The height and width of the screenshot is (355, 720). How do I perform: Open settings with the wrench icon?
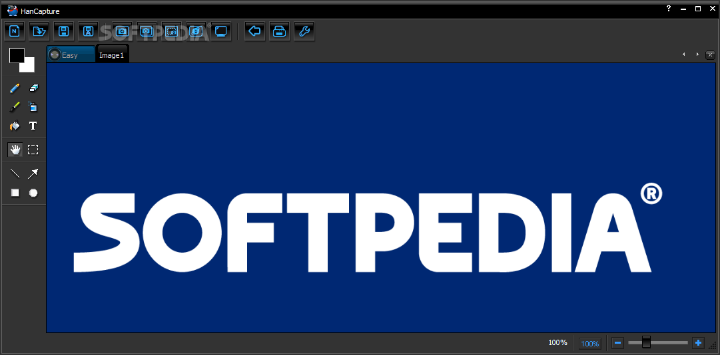point(304,31)
